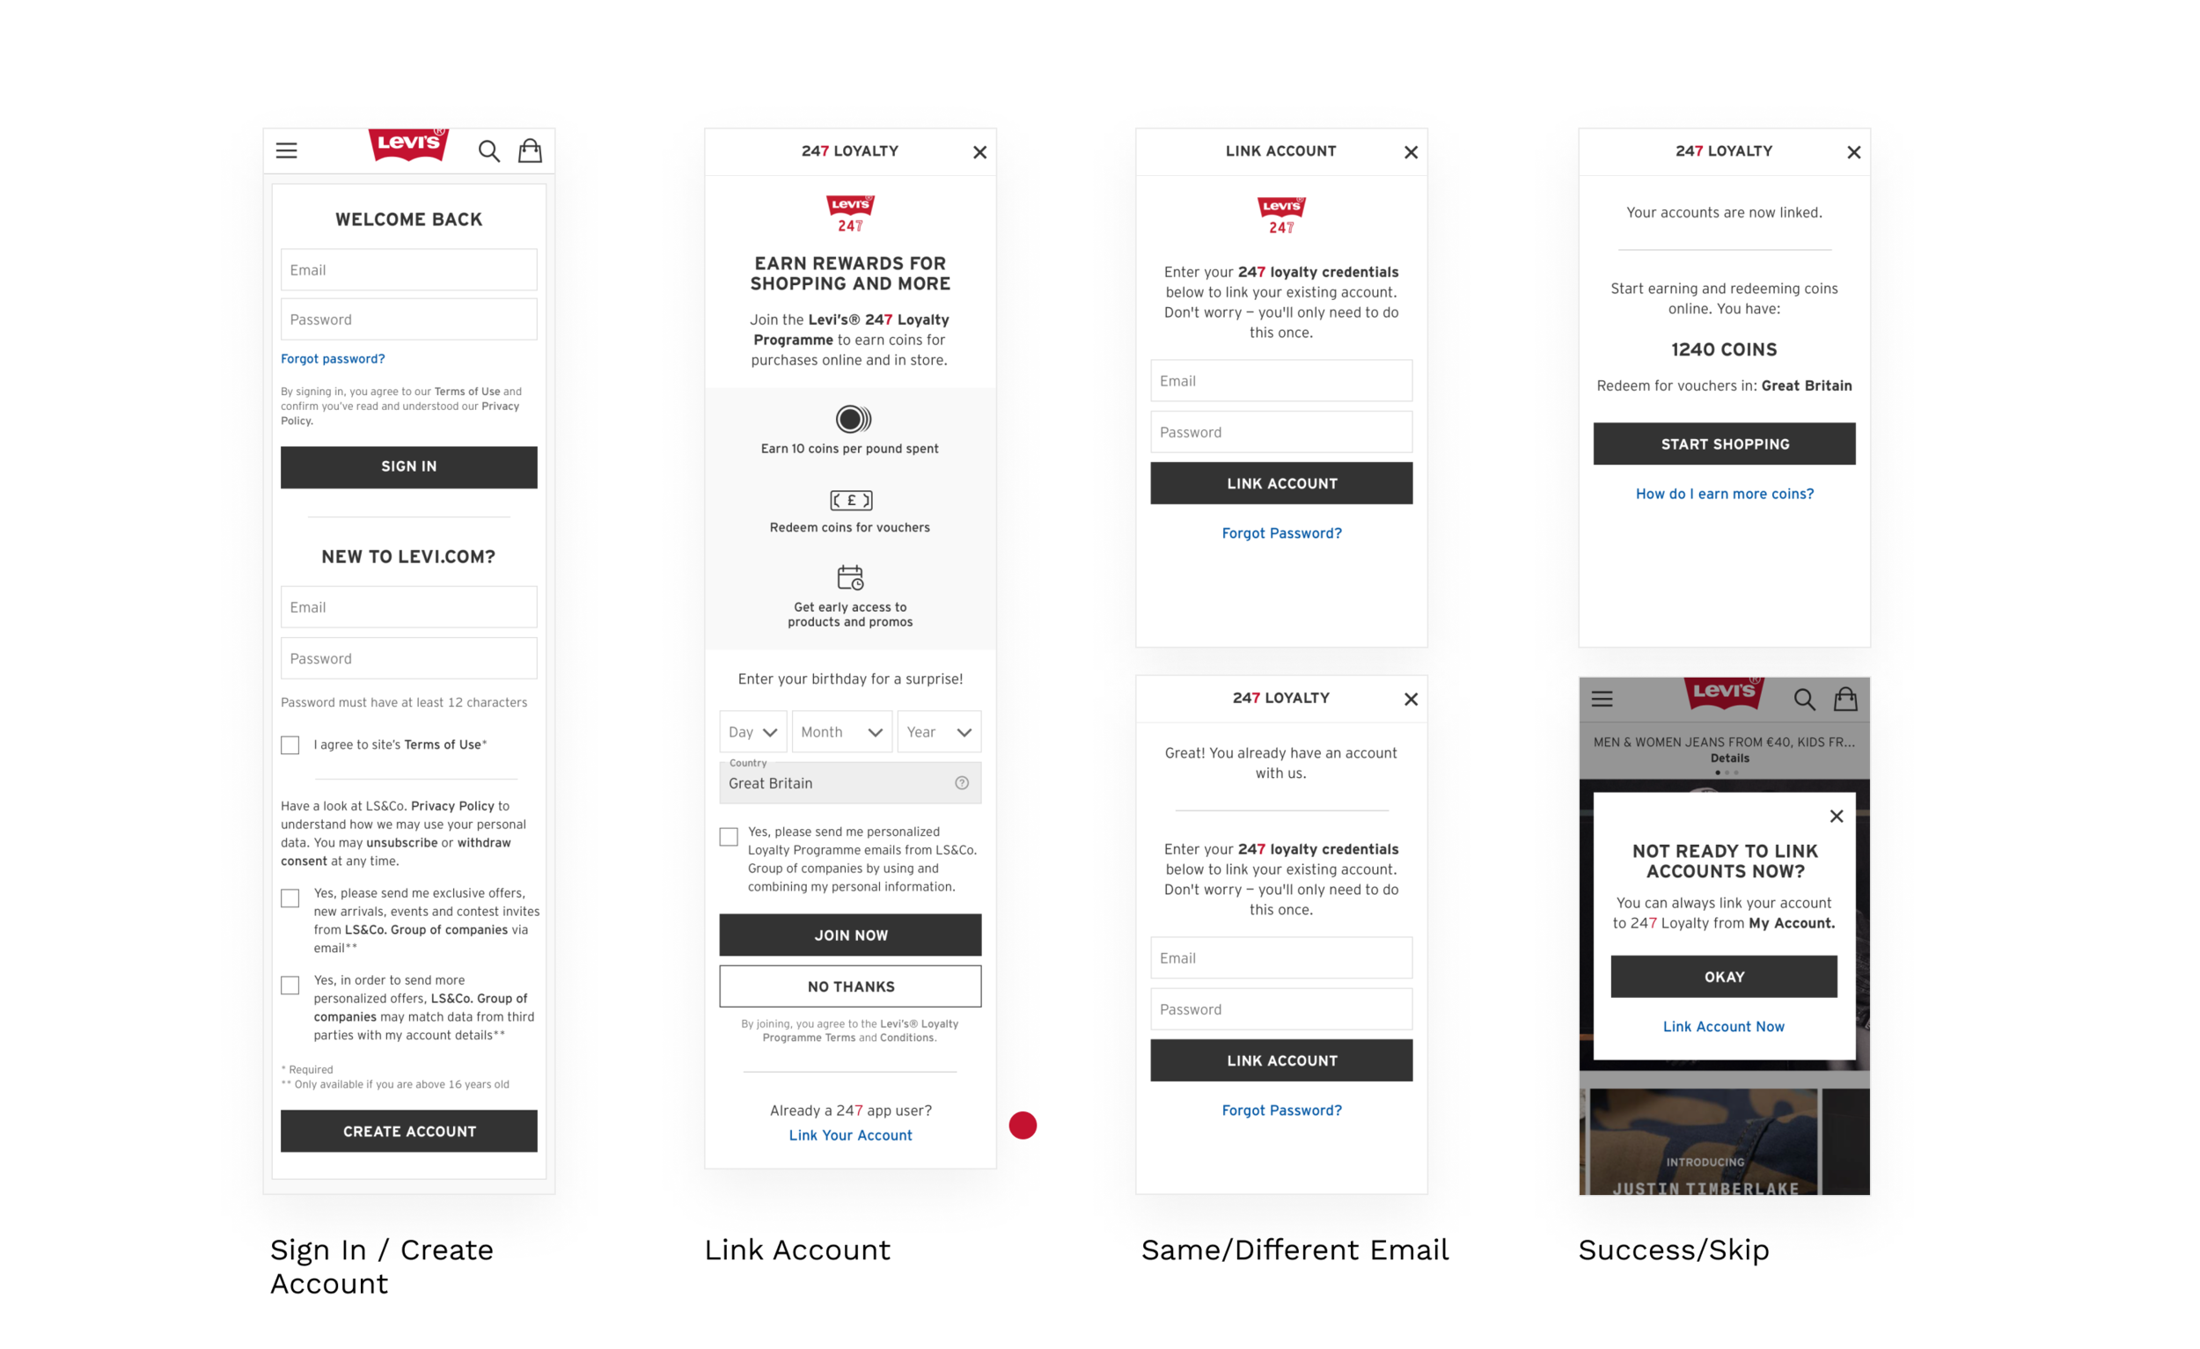Click the Levi's red logo in loyalty modal
The image size is (2200, 1349).
pos(850,210)
